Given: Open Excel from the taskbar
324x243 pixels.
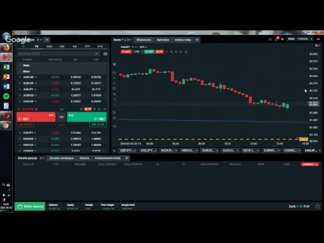Looking at the screenshot, I should click(6, 67).
